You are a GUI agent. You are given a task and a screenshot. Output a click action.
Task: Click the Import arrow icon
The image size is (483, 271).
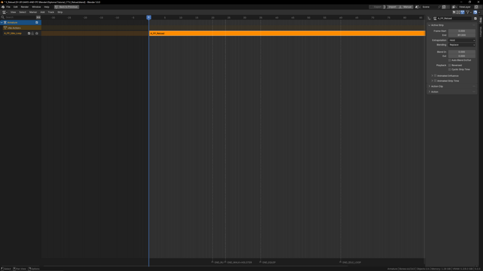[x=385, y=7]
